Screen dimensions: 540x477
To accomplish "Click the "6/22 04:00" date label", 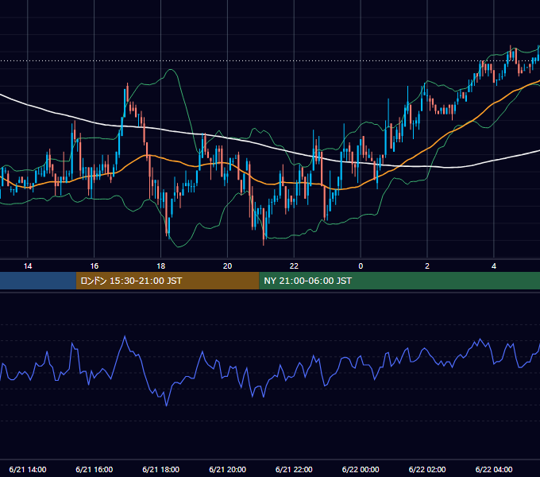I will tap(494, 469).
